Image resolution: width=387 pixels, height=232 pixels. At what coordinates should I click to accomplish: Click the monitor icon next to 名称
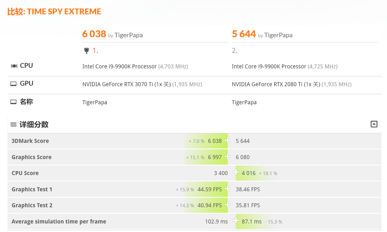click(x=13, y=102)
